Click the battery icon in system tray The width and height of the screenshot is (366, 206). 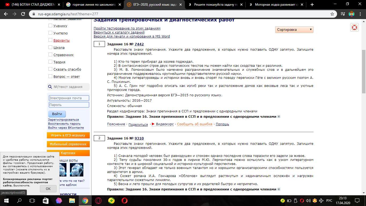[x=289, y=201]
